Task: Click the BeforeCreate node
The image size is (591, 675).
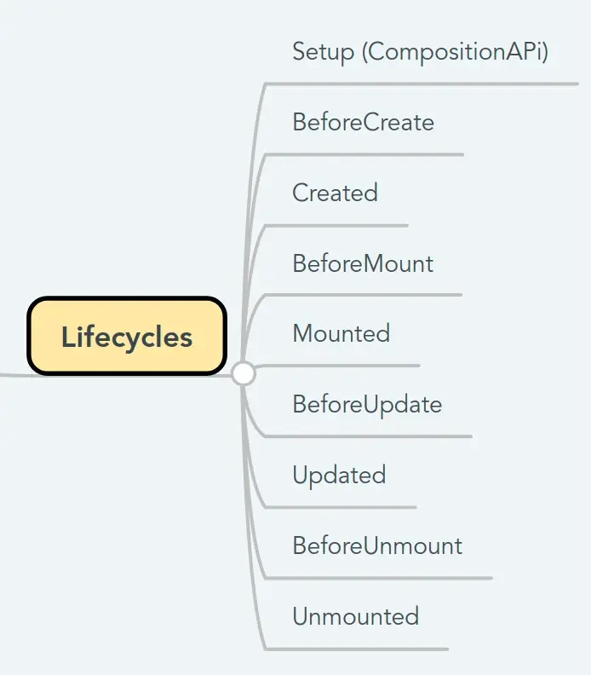Action: click(x=363, y=122)
